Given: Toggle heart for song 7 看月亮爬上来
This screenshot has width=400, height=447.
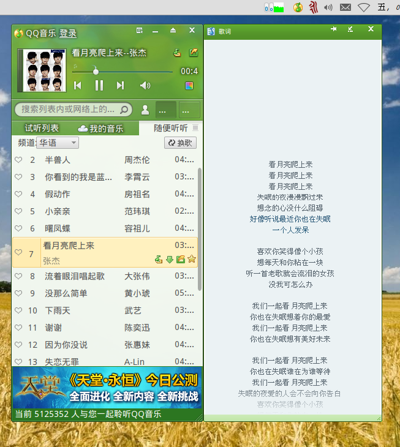Looking at the screenshot, I should point(18,252).
